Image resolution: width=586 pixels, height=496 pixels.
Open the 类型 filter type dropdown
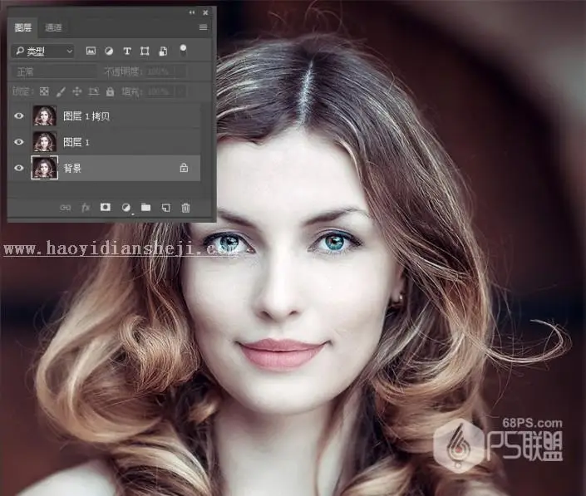tap(43, 52)
